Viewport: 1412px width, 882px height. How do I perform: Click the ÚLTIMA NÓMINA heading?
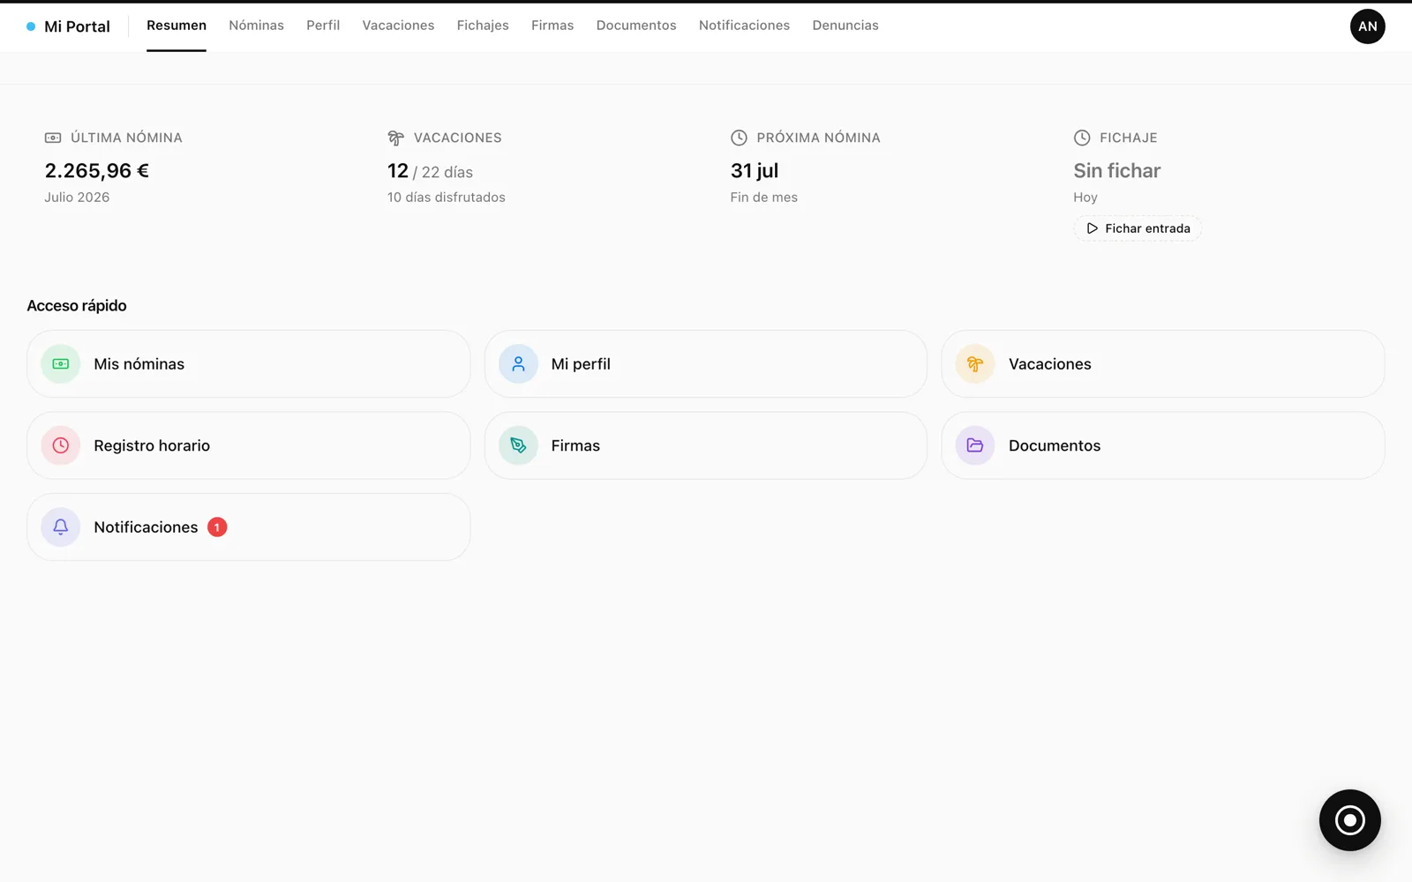(x=126, y=138)
